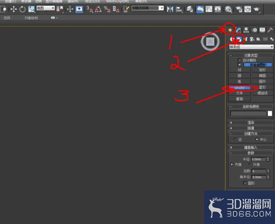This screenshot has width=275, height=224.
Task: Open Edit Named Selection Sets icon
Action: (x=126, y=9)
